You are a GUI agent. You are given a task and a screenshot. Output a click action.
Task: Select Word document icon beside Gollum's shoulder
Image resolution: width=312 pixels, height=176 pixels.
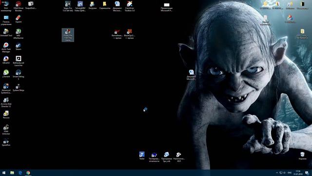(191, 75)
